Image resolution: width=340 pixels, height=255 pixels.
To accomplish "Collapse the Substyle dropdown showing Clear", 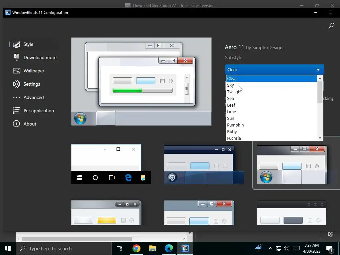I will tap(274, 70).
